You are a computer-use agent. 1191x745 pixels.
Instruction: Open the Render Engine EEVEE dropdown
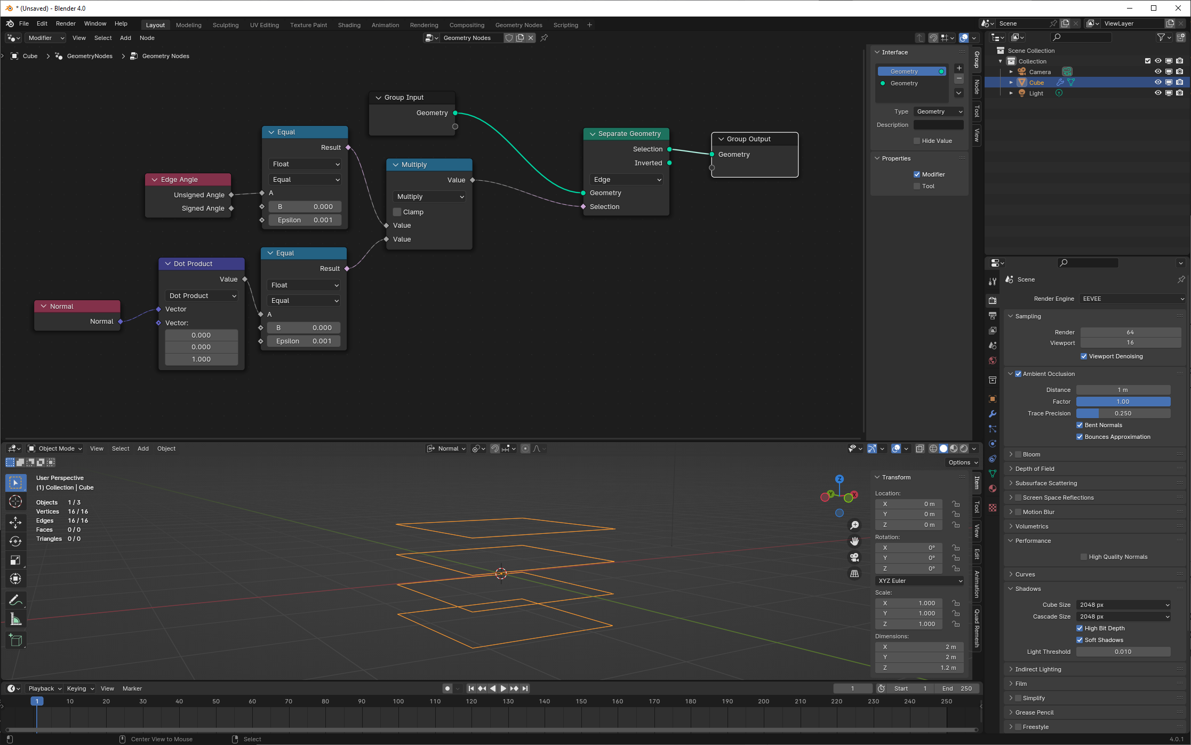coord(1132,299)
